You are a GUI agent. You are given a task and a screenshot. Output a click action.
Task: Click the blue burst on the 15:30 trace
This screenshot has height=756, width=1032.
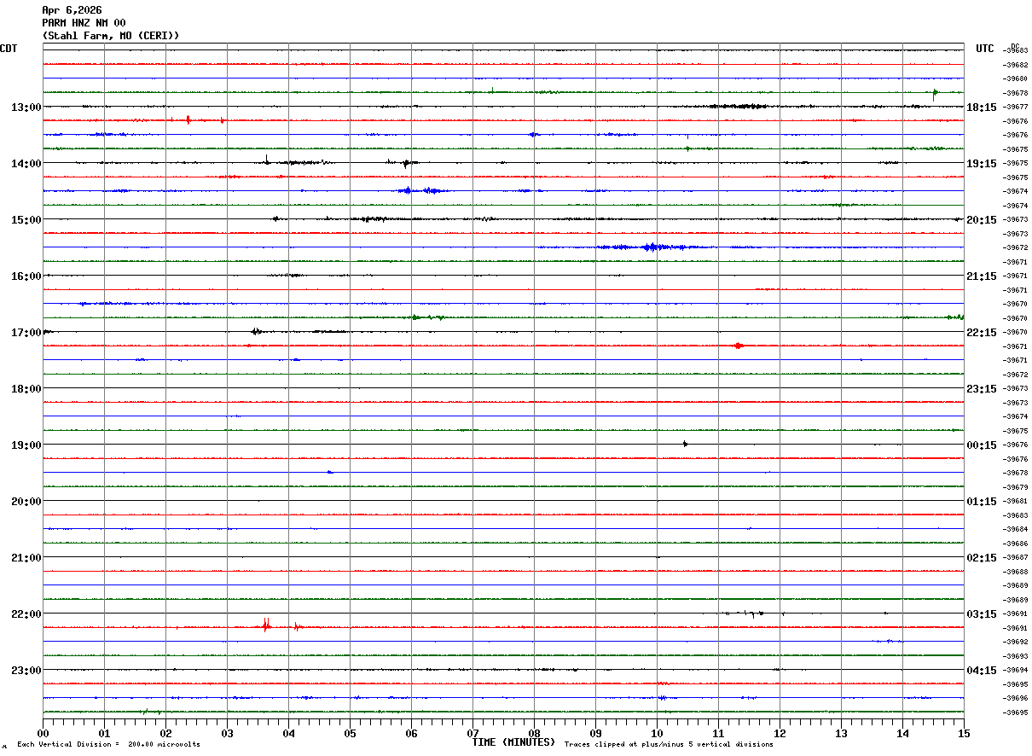651,247
